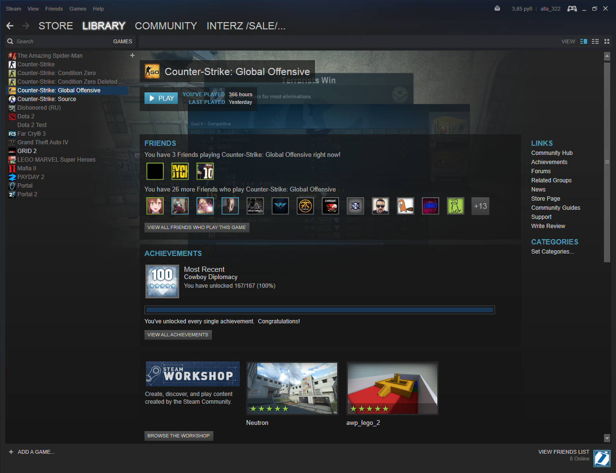616x473 pixels.
Task: View all friends who play this game
Action: point(197,227)
